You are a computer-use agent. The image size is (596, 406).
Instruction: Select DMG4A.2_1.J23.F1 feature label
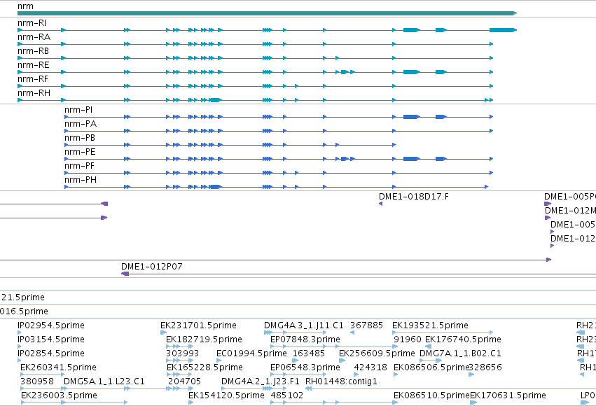click(x=261, y=382)
